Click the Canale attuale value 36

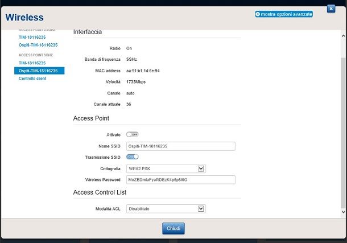[x=129, y=104]
